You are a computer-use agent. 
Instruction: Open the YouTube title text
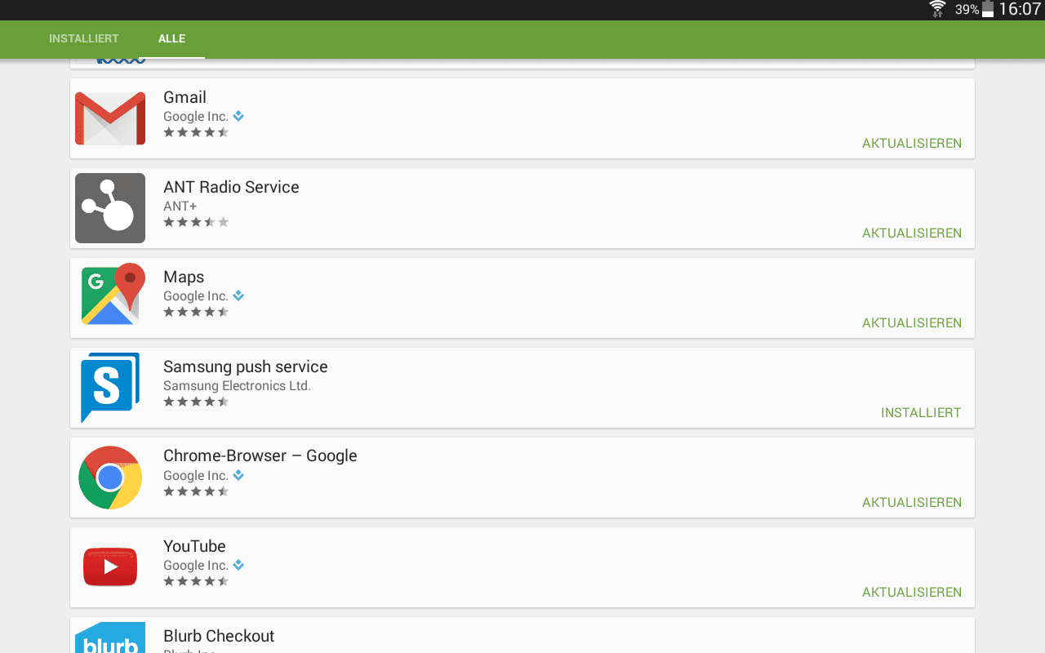coord(194,546)
